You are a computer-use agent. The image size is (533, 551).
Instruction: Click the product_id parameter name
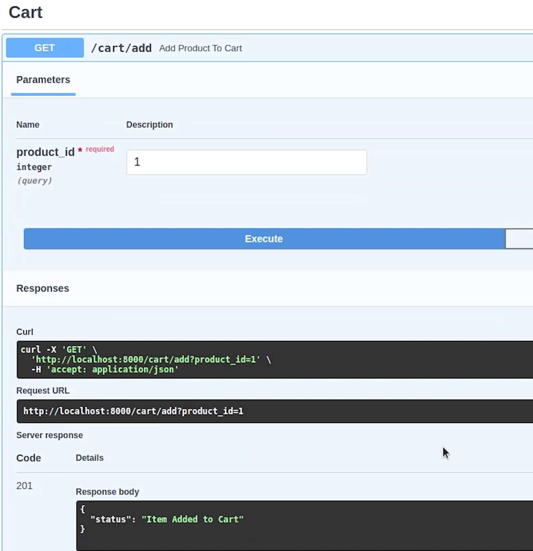tap(45, 152)
